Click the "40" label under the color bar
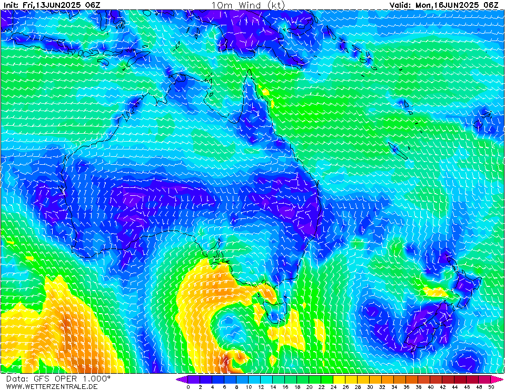This screenshot has width=505, height=390. (x=431, y=387)
